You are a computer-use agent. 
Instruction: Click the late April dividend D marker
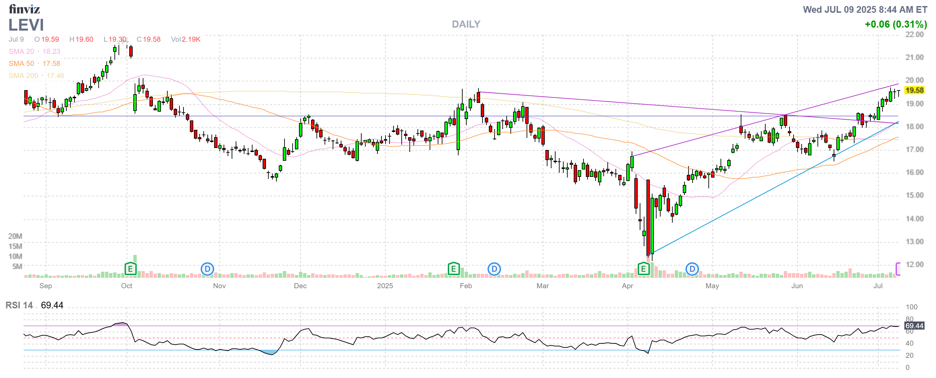pos(692,269)
